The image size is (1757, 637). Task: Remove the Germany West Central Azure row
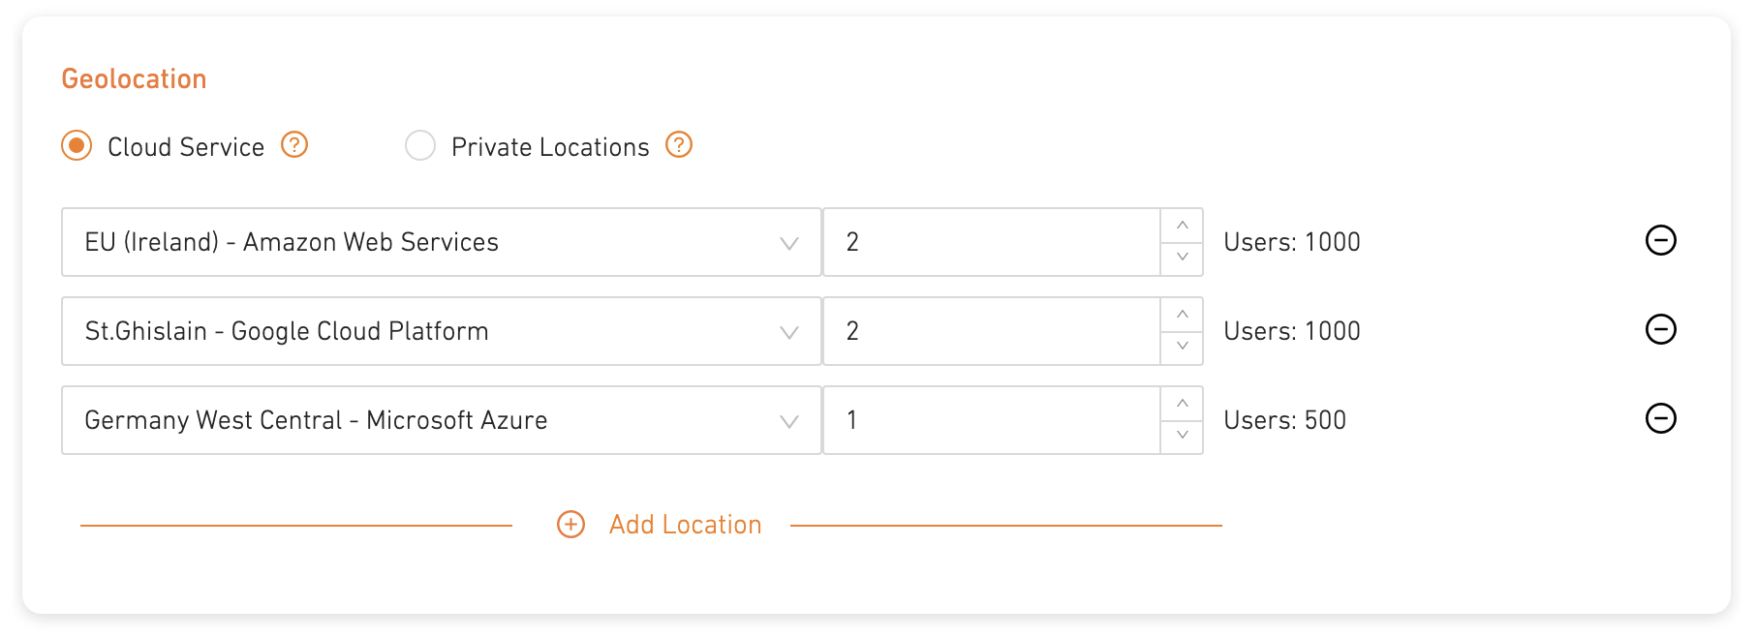click(x=1660, y=418)
